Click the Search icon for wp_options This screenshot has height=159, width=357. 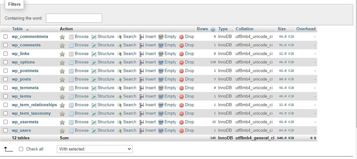[x=120, y=62]
